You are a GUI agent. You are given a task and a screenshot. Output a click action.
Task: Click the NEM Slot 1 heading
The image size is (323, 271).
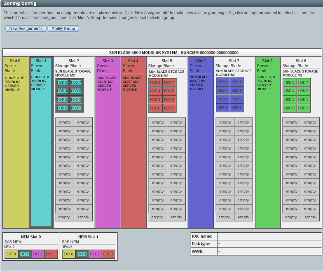click(x=88, y=237)
